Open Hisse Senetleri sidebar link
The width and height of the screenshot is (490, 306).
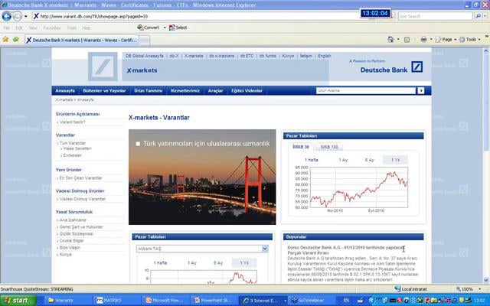(77, 148)
